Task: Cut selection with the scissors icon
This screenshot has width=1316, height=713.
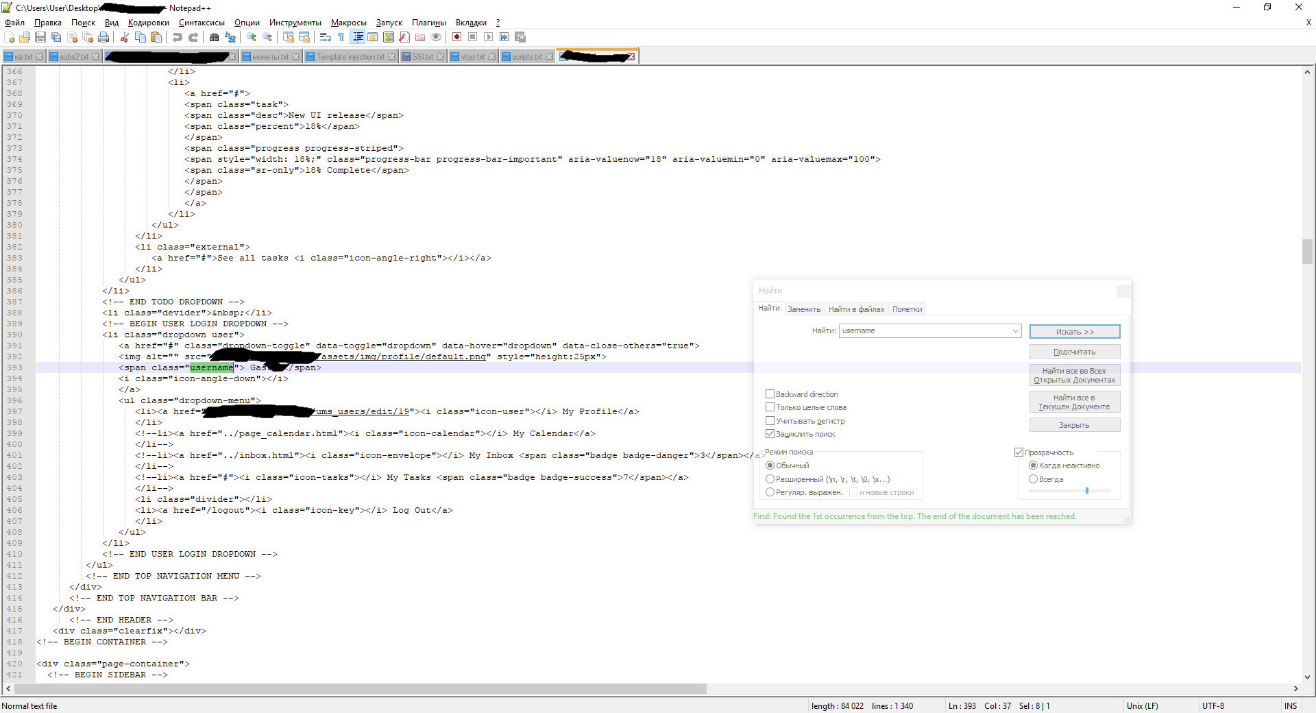Action: (x=125, y=37)
